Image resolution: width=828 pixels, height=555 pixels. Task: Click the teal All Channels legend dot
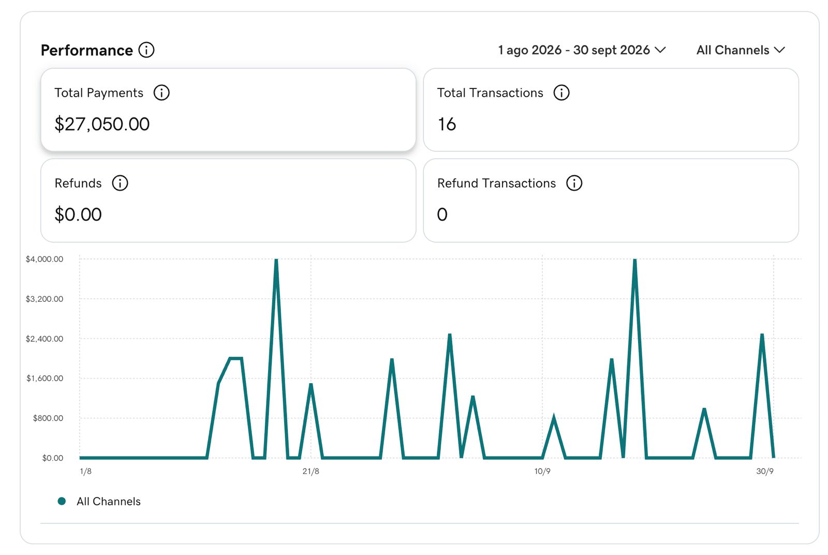coord(62,501)
